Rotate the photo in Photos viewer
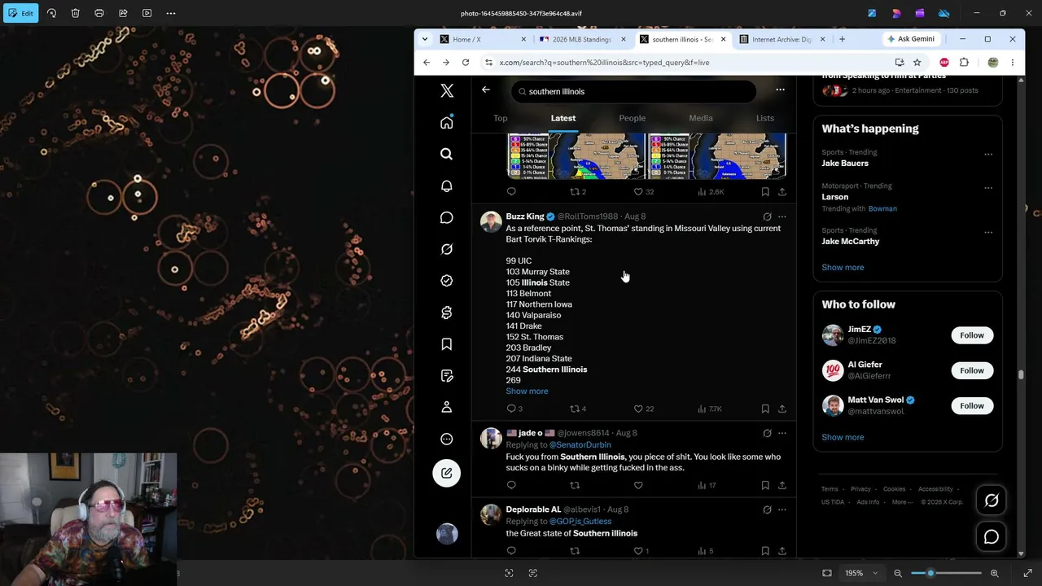The image size is (1042, 586). (x=51, y=13)
